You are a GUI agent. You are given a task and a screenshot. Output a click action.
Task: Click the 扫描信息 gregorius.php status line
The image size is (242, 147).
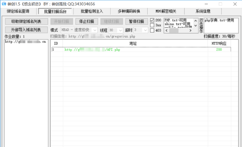[x=93, y=36]
